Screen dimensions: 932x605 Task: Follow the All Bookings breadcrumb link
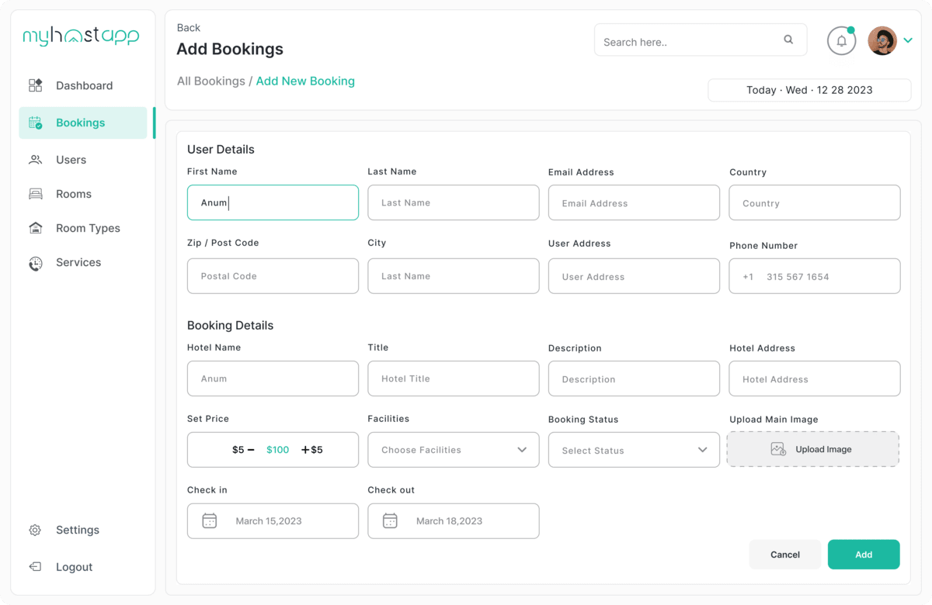tap(210, 81)
